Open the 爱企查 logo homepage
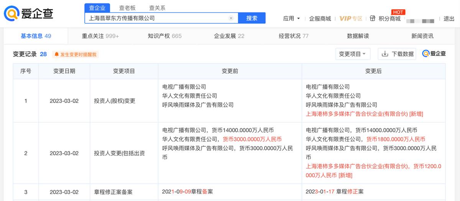The height and width of the screenshot is (201, 460). [28, 14]
